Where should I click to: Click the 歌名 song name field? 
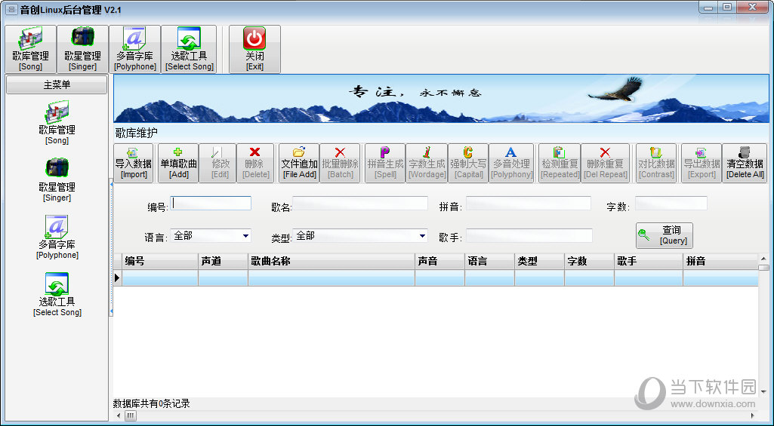[360, 203]
